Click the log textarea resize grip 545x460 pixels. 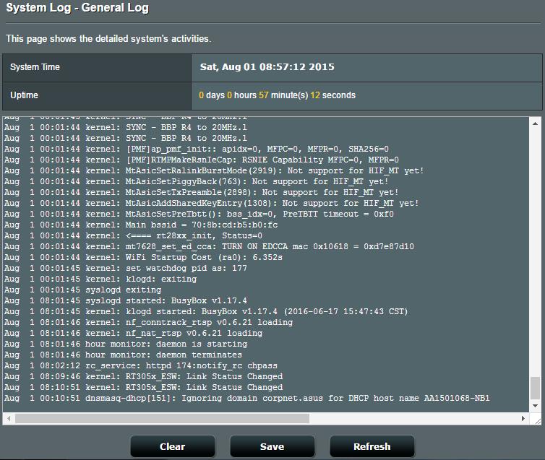[x=538, y=421]
